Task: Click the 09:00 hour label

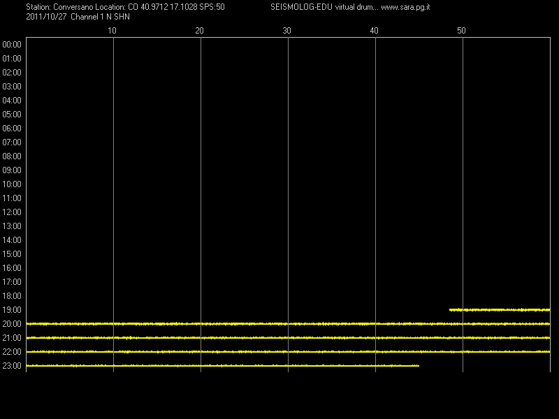Action: [12, 170]
